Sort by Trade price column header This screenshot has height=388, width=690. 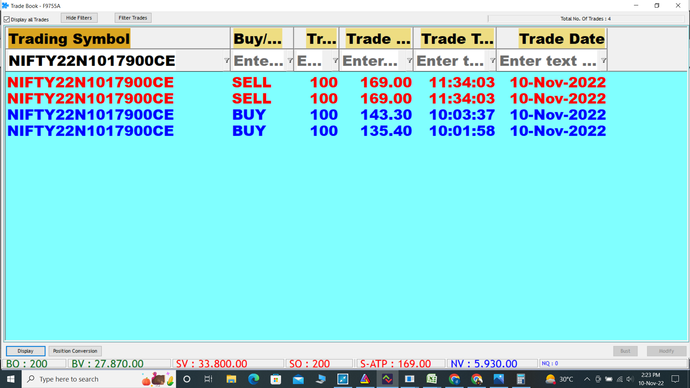click(x=376, y=38)
